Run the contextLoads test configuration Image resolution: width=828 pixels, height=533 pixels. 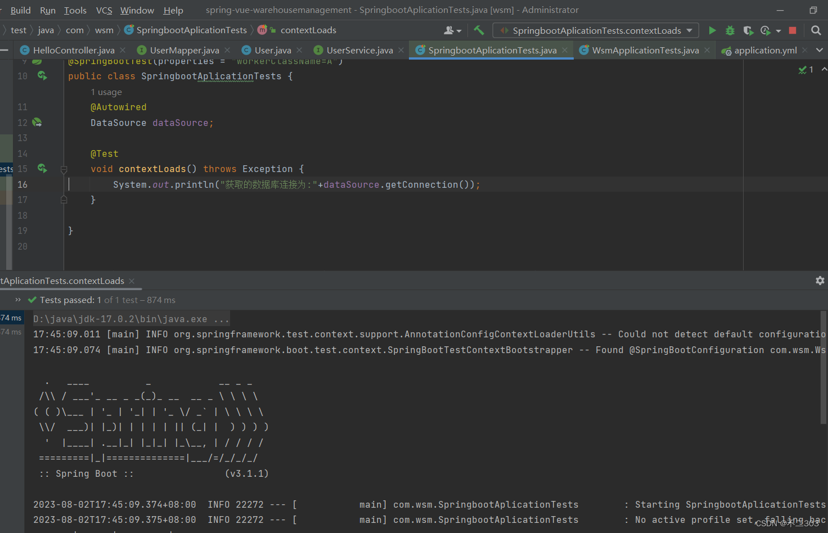(712, 30)
